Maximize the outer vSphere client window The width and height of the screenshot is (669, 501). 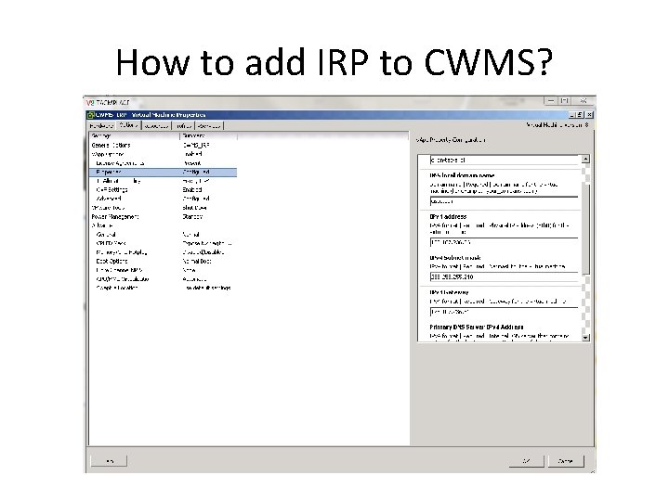[x=565, y=101]
